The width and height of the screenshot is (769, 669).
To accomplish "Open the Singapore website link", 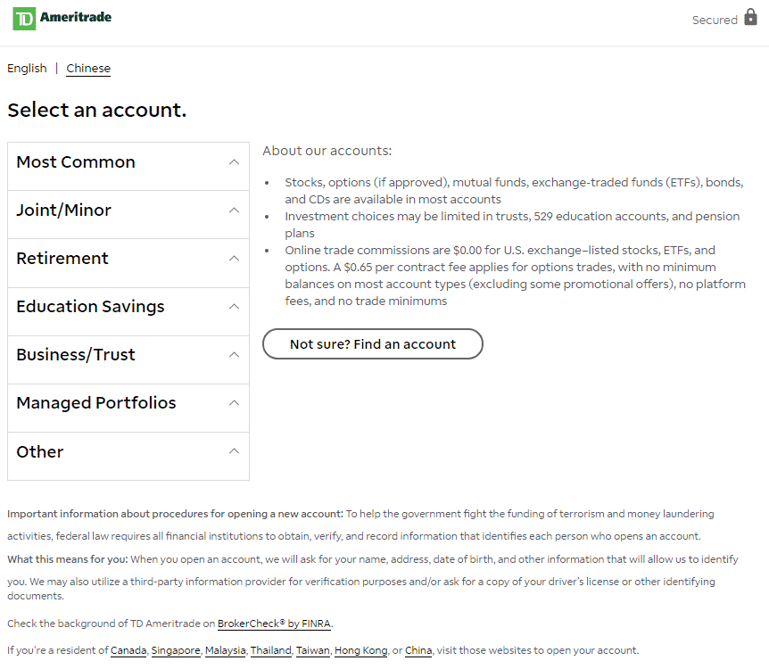I will [x=176, y=650].
